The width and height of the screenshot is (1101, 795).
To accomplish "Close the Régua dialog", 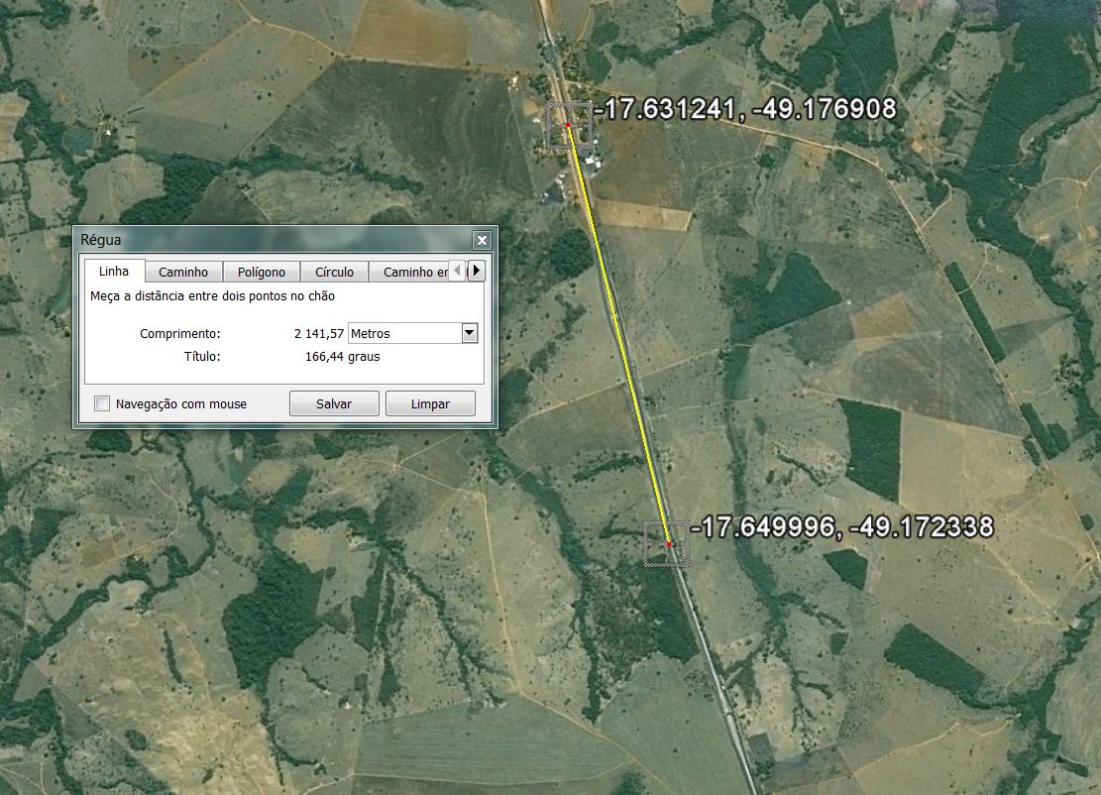I will 482,240.
